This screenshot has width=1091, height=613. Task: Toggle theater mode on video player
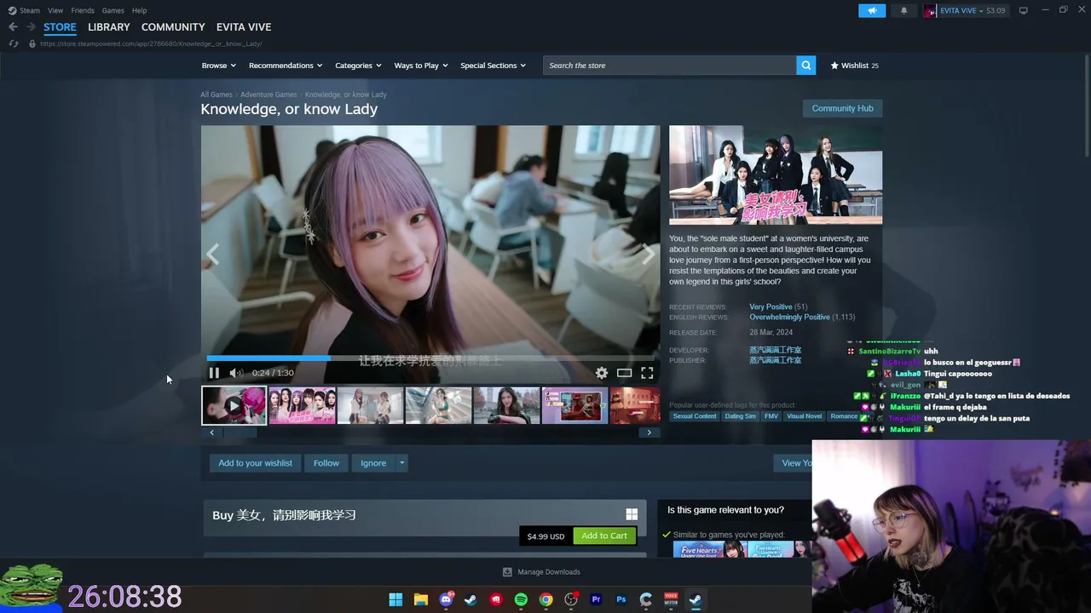tap(624, 373)
